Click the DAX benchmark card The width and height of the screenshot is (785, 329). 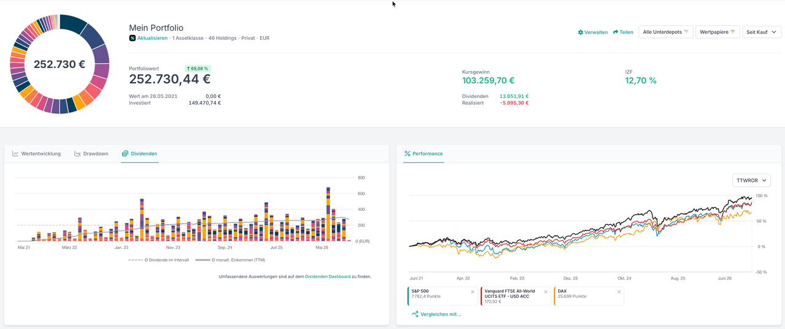(x=589, y=296)
